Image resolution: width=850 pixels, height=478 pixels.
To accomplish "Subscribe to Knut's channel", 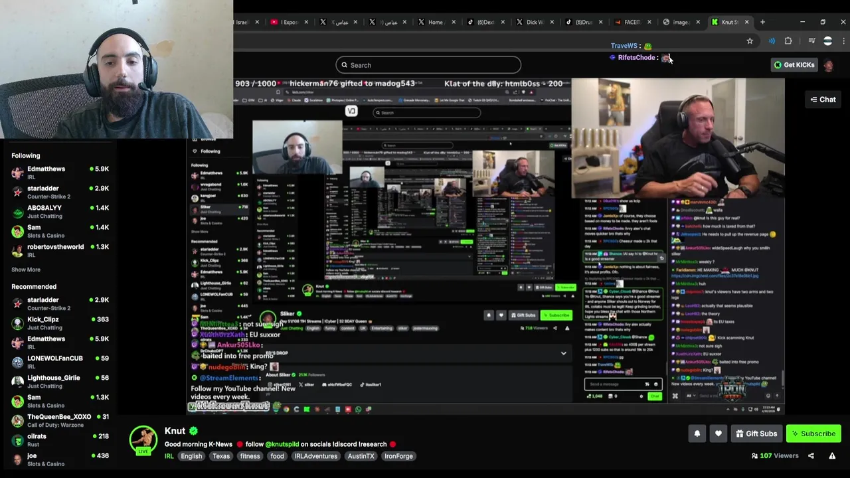I will 813,434.
